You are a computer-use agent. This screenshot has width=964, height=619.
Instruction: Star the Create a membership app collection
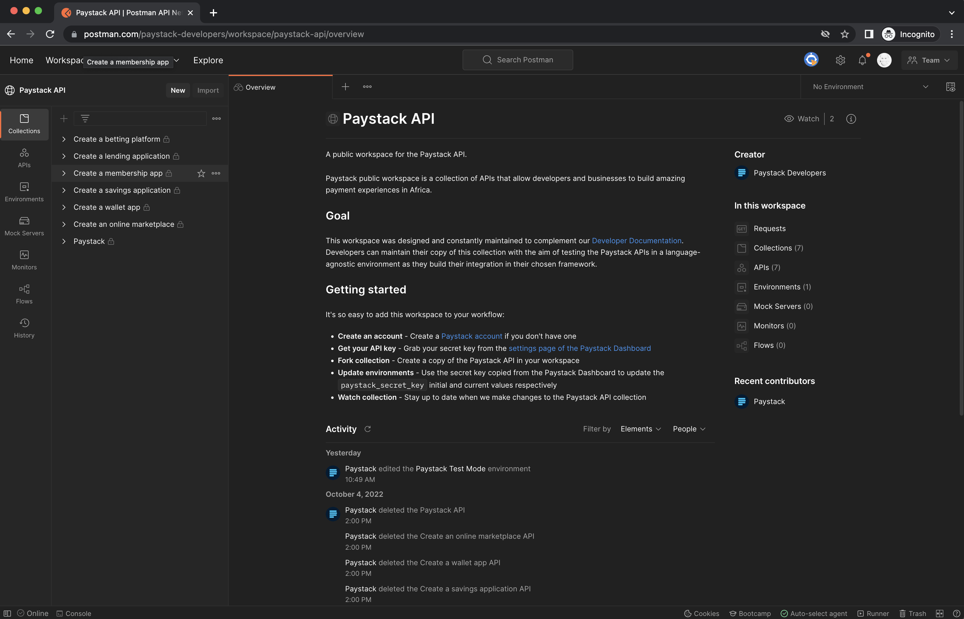[x=201, y=173]
